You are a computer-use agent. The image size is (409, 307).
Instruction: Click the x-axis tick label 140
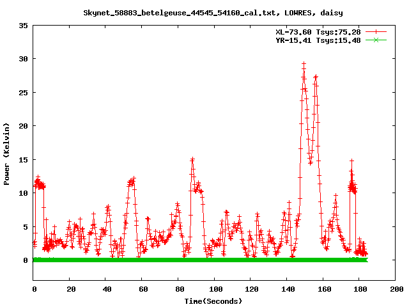point(288,289)
